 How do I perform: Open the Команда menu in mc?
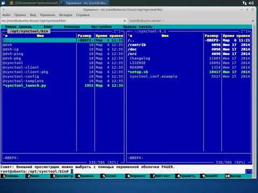pos(71,27)
